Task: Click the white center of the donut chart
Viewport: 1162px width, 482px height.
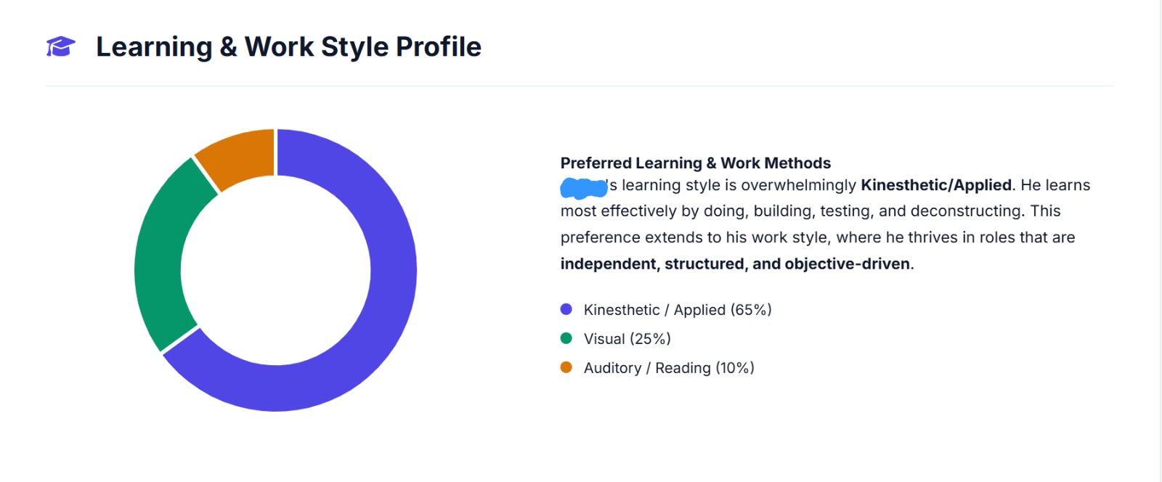Action: click(276, 270)
